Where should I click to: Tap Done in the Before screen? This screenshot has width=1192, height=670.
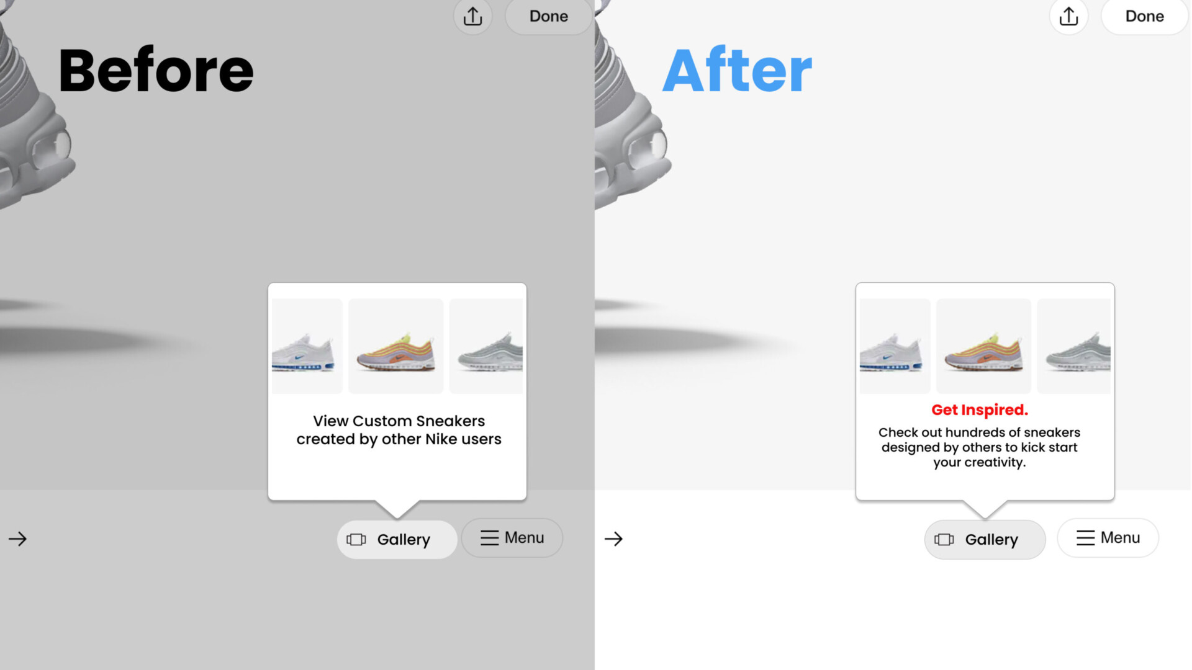549,16
